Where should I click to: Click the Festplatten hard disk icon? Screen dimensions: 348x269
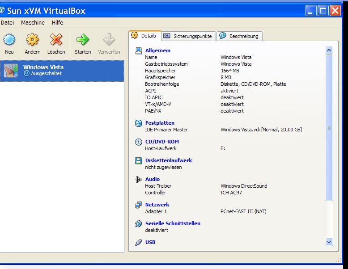[x=138, y=123]
